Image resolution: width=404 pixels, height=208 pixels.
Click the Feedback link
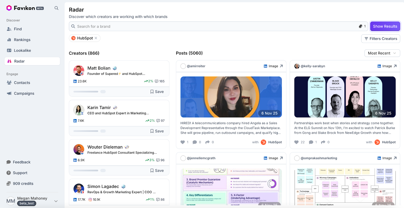[21, 162]
